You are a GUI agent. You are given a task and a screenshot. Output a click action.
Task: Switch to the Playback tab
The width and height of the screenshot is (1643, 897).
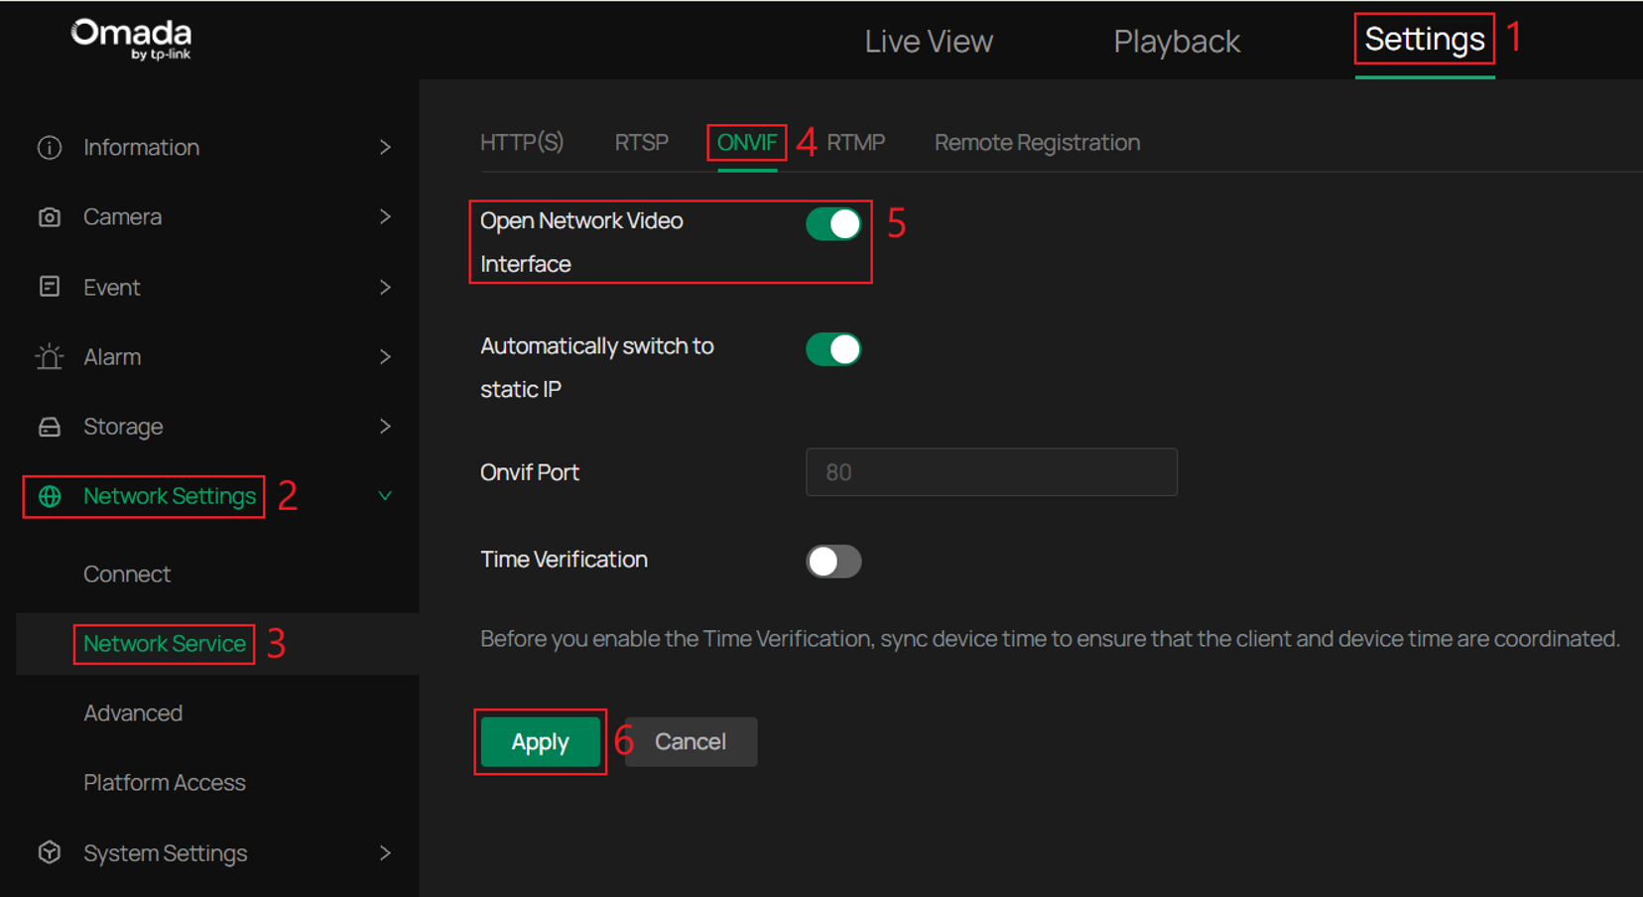(1177, 42)
